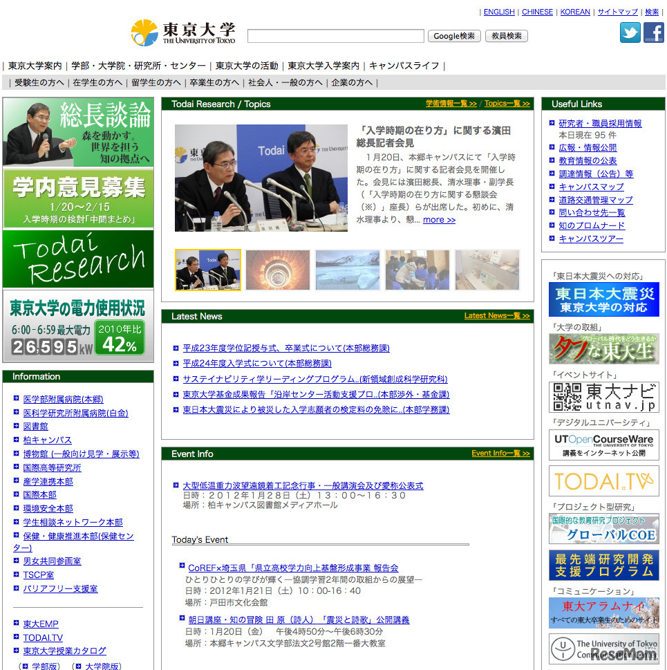The image size is (667, 670).
Task: Click the more >> link in topic article
Action: tap(439, 220)
